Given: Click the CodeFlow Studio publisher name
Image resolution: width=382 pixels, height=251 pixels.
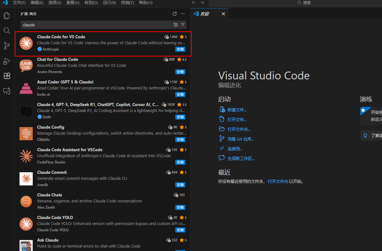Looking at the screenshot, I should pos(51,162).
